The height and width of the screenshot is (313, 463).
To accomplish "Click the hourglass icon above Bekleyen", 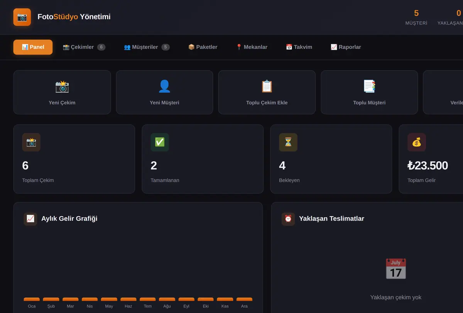I will pyautogui.click(x=288, y=142).
